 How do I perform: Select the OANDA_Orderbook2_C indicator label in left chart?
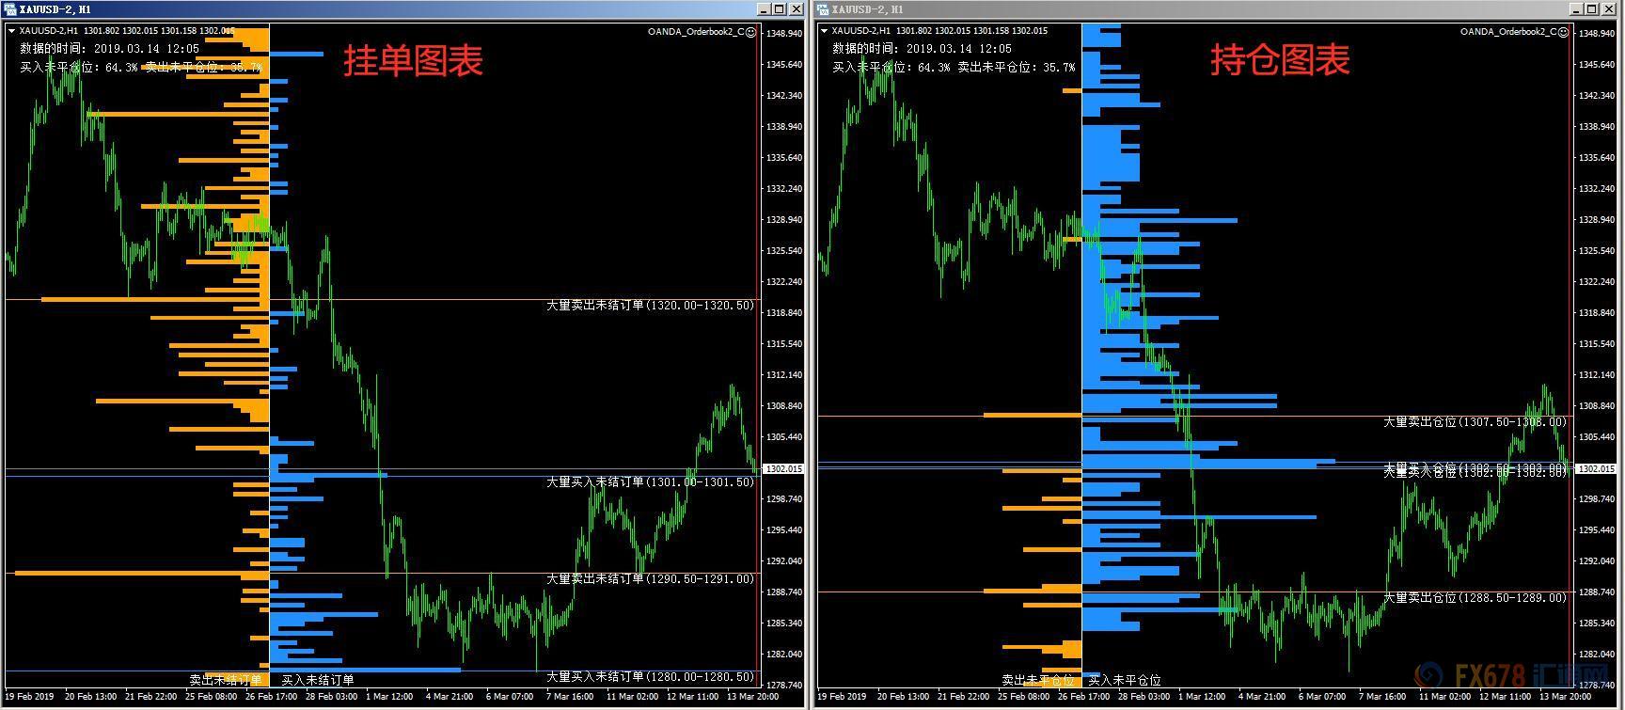pyautogui.click(x=695, y=32)
